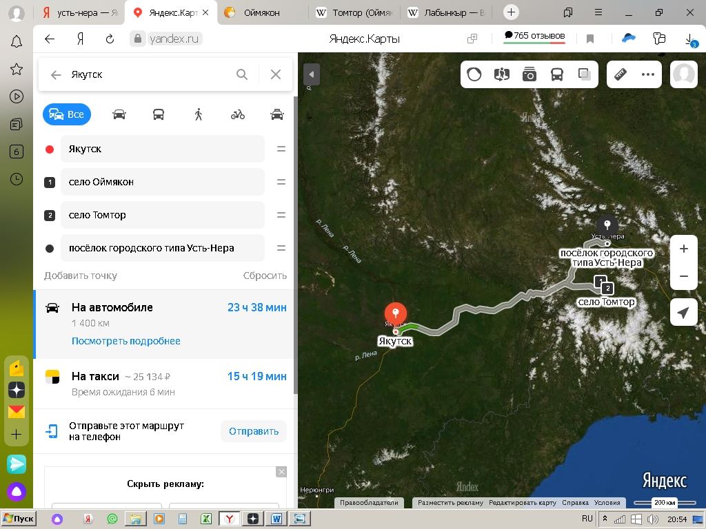Zoom in on the map
Image resolution: width=706 pixels, height=529 pixels.
(x=683, y=249)
